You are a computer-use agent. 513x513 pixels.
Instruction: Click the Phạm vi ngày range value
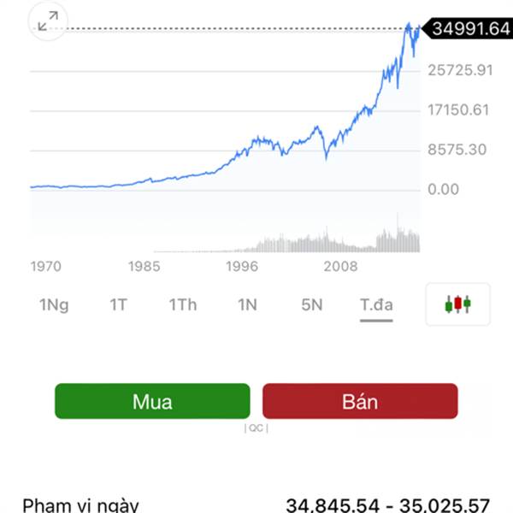[387, 505]
